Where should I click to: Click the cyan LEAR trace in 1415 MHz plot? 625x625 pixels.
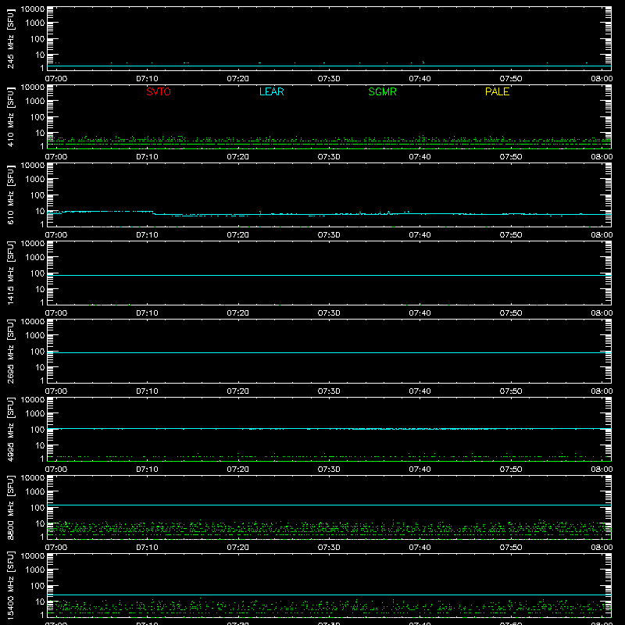click(x=329, y=276)
